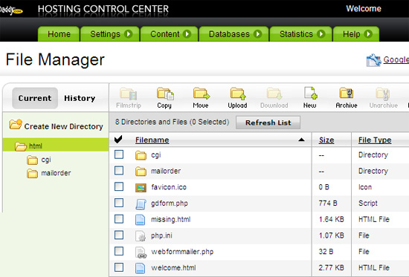This screenshot has height=277, width=409.
Task: Click the Filename sort arrow indicator
Action: click(x=301, y=140)
